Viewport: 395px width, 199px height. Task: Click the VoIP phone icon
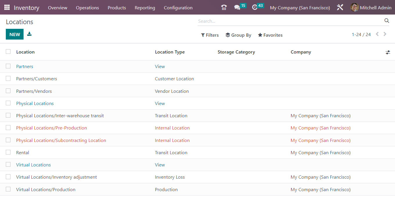click(x=224, y=7)
